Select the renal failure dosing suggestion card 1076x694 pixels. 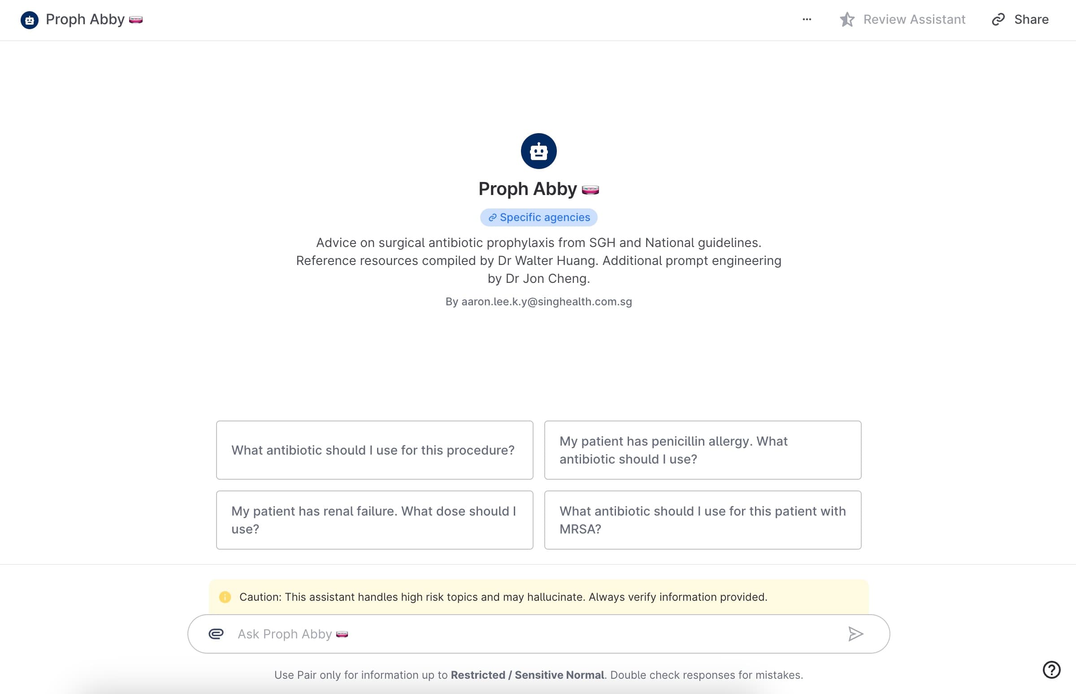click(374, 519)
